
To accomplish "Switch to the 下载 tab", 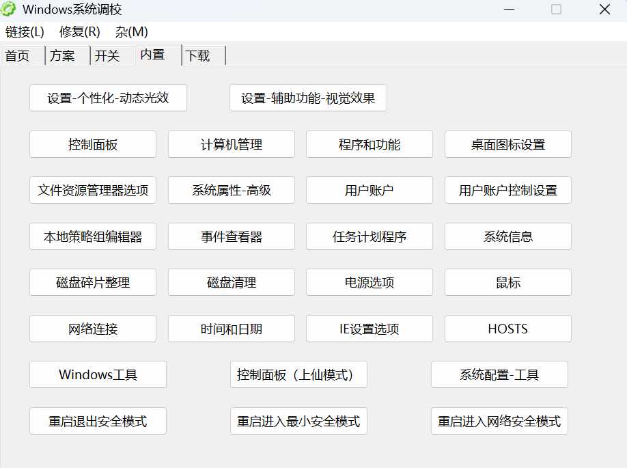I will (204, 55).
